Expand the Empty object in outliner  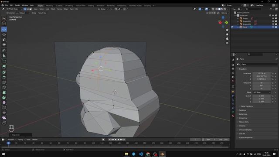click(238, 18)
